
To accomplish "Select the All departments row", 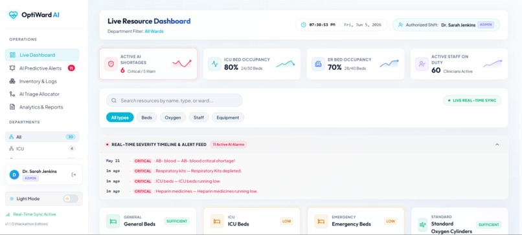I will pos(42,137).
